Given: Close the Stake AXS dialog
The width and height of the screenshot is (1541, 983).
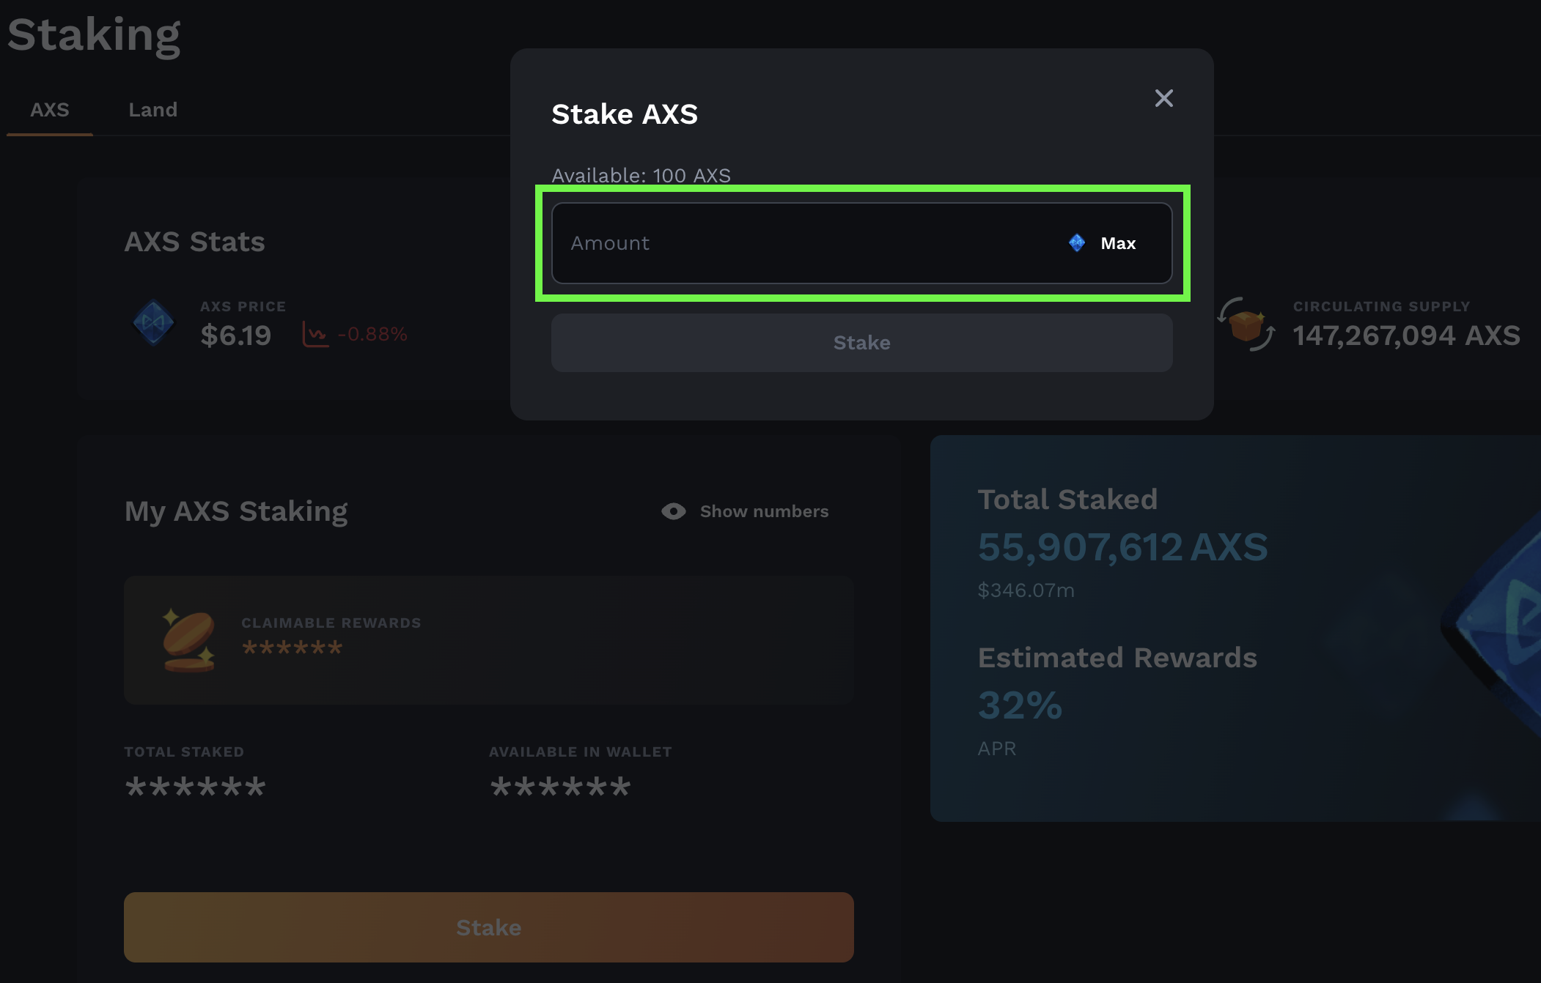Looking at the screenshot, I should coord(1163,98).
